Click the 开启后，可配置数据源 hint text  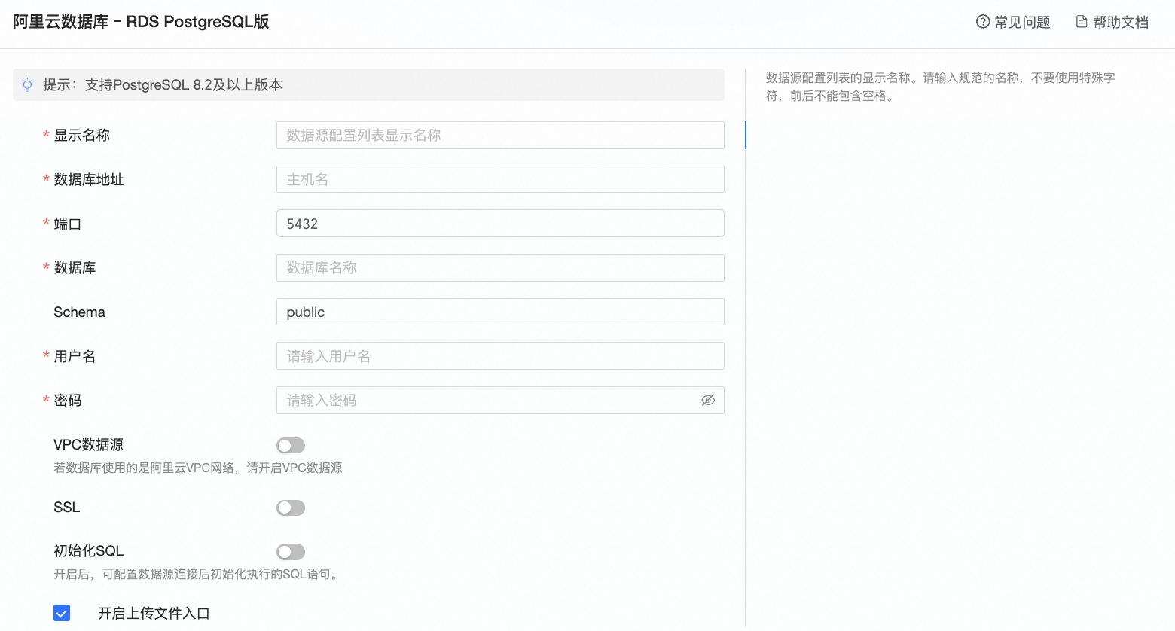point(197,575)
